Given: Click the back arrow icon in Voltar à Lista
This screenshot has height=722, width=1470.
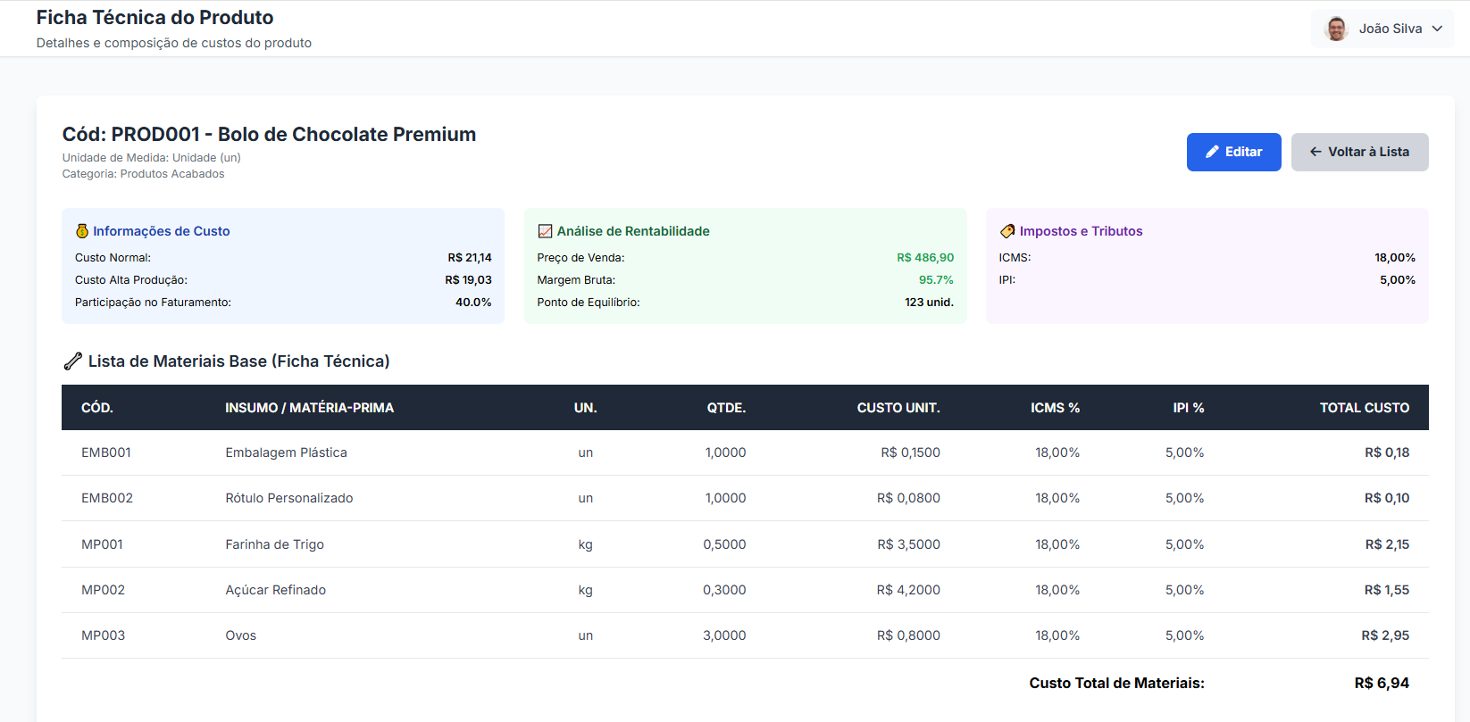Looking at the screenshot, I should tap(1315, 152).
